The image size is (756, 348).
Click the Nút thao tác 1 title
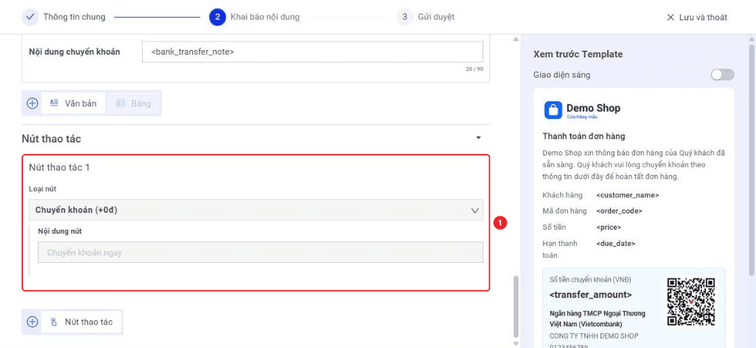point(60,168)
